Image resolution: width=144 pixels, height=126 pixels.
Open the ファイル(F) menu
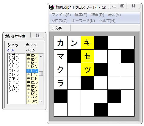point(61,15)
